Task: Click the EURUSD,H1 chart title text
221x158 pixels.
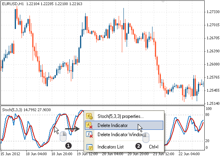Action: click(13, 4)
